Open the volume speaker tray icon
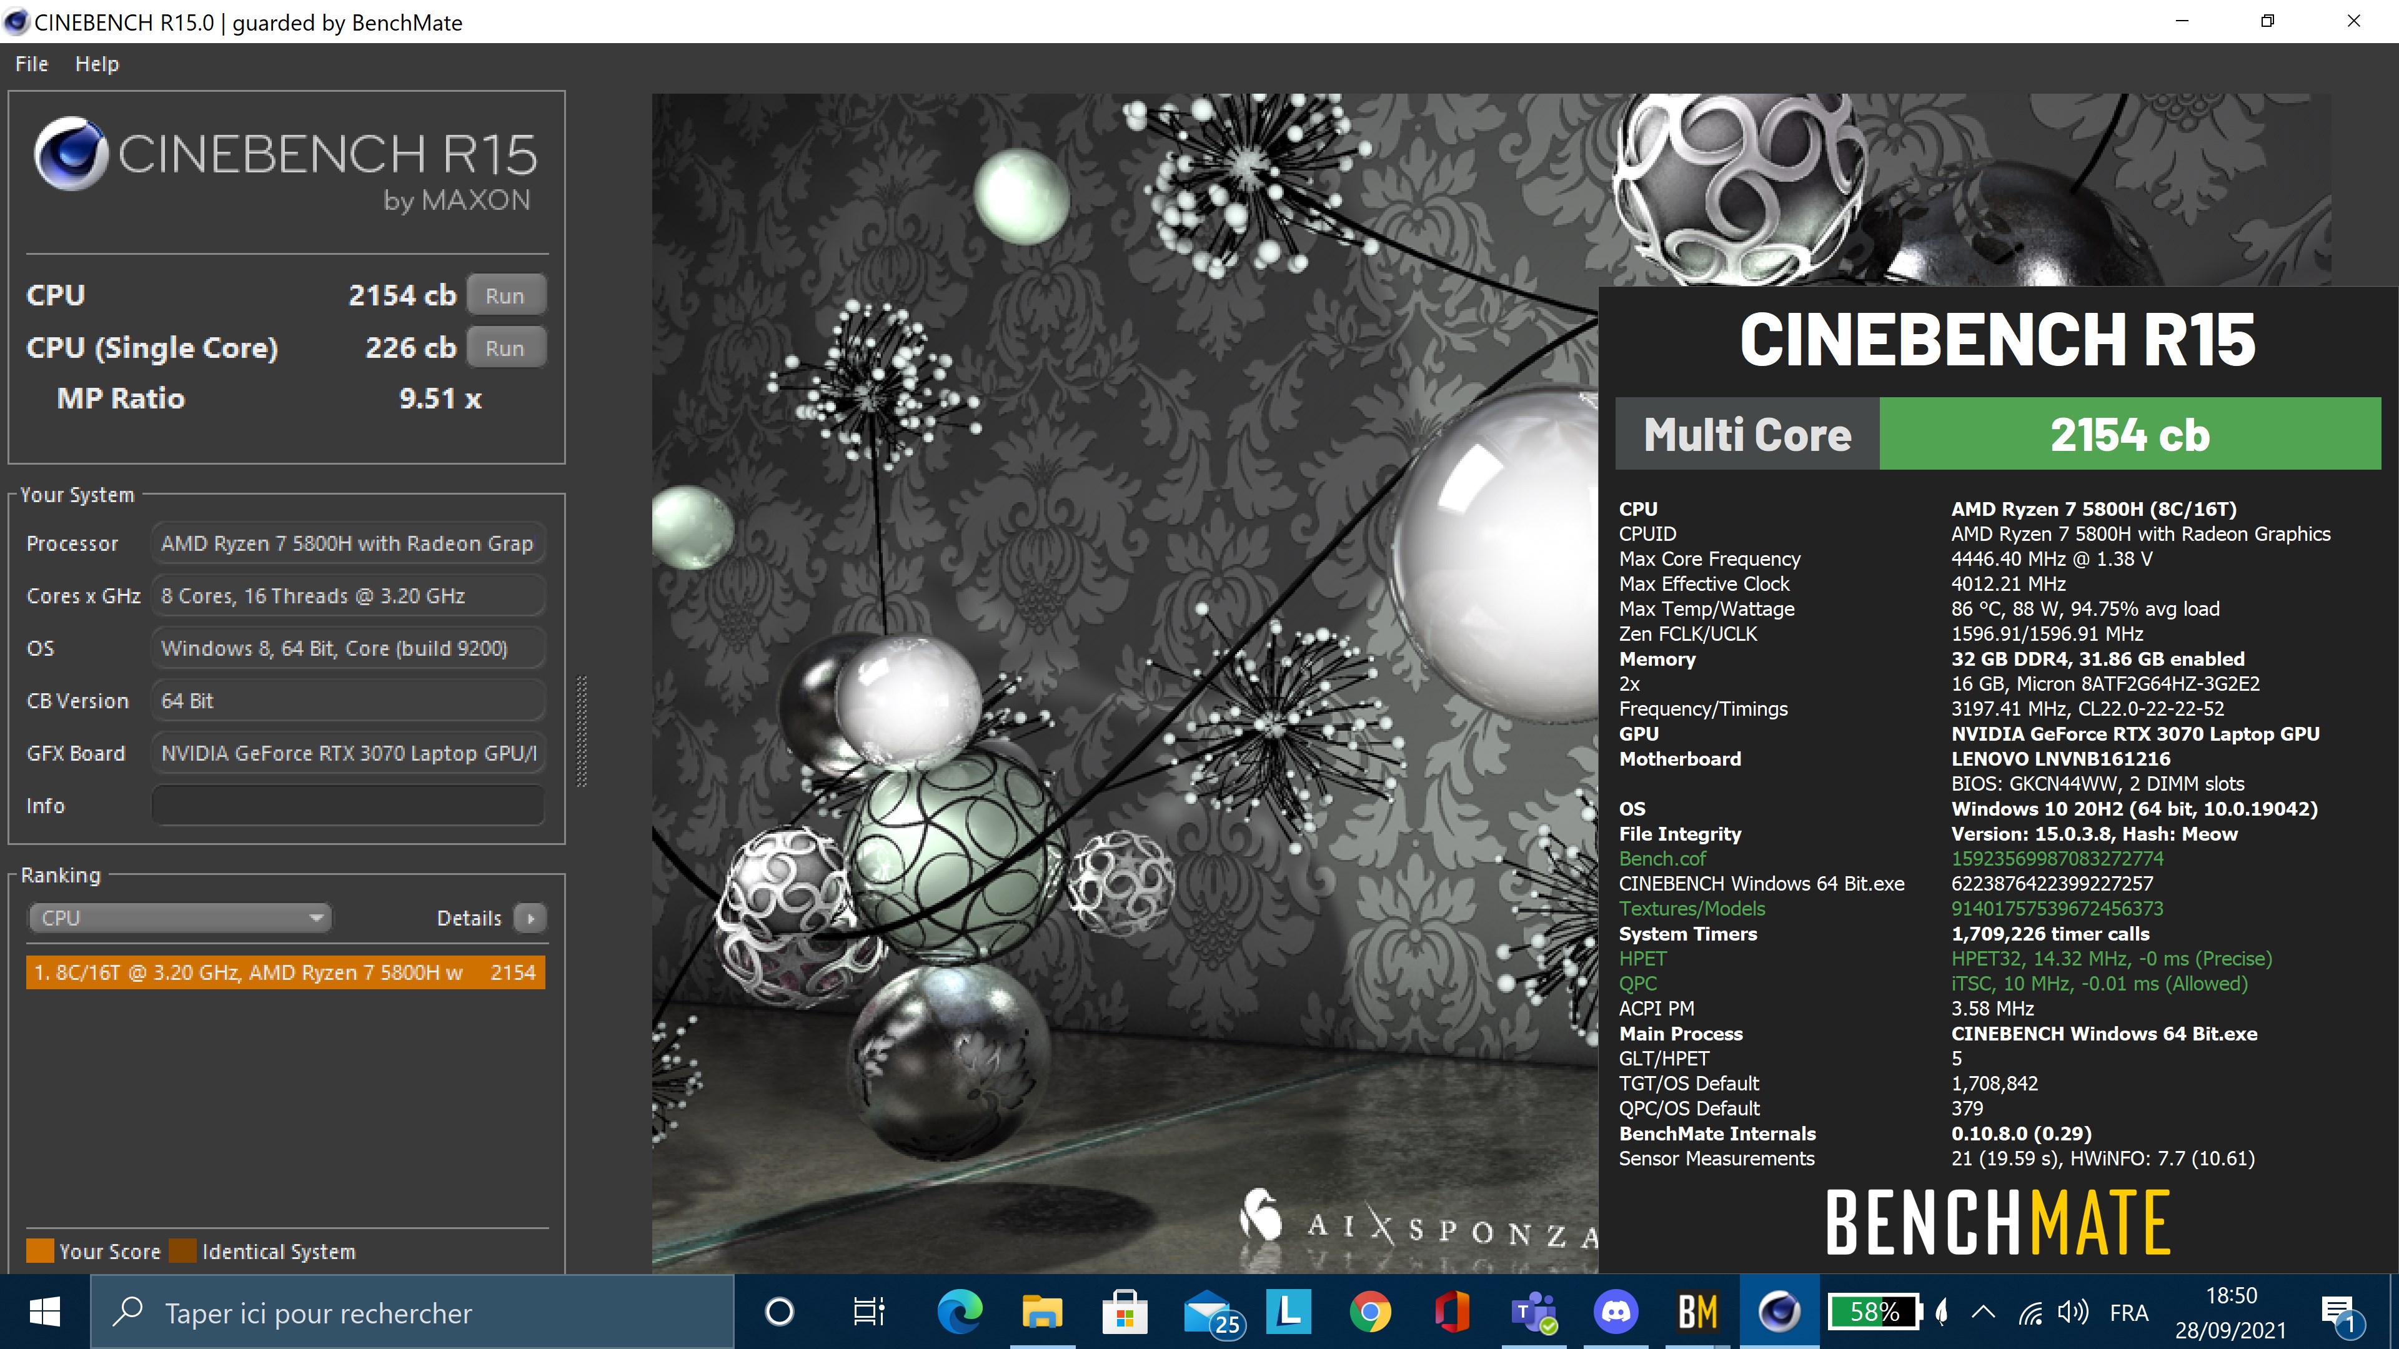2399x1349 pixels. 2073,1312
